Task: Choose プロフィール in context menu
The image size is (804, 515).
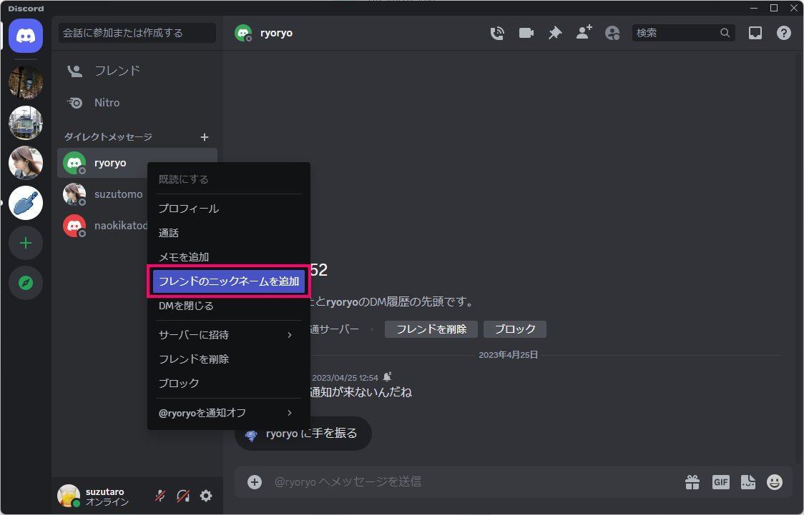Action: 229,209
